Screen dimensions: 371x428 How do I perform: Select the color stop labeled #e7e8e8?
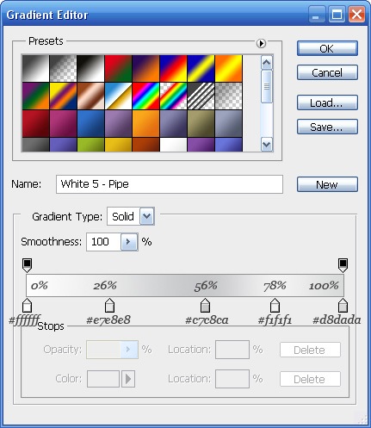tap(109, 306)
